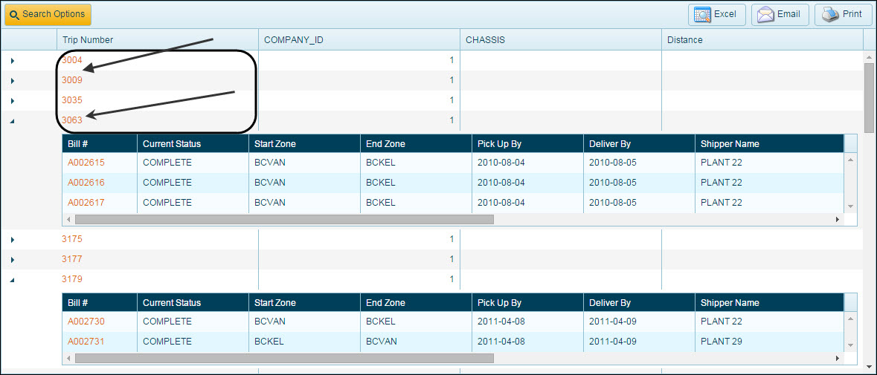Expand trip 3035 row arrow
The image size is (877, 375).
click(13, 100)
